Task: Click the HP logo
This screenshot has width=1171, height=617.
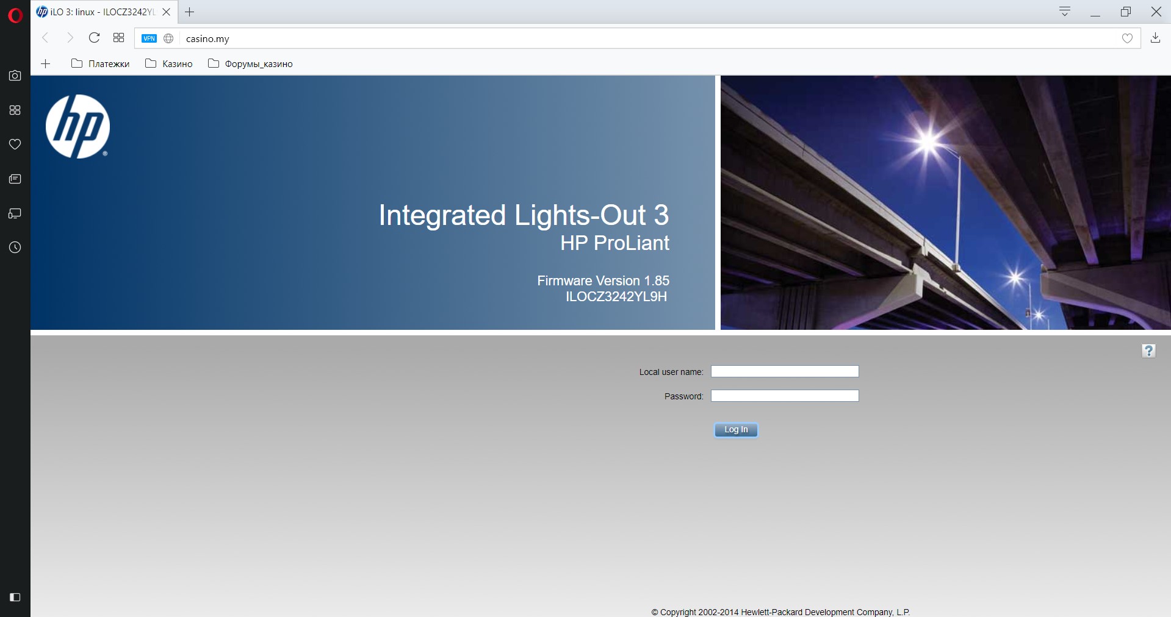Action: click(77, 126)
